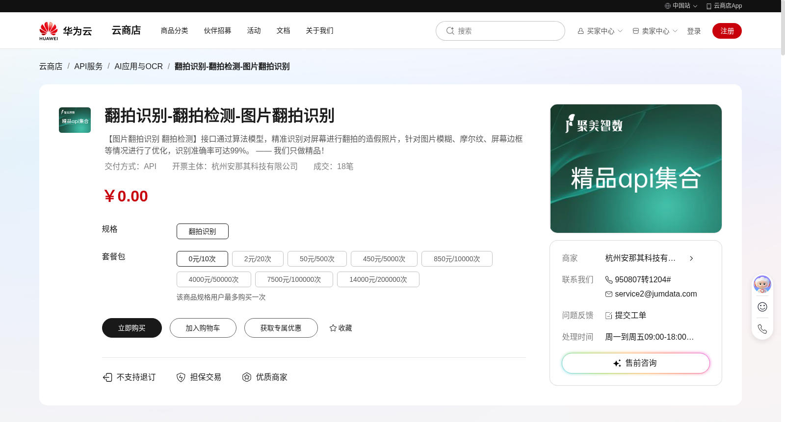
Task: Pick the 14000元/200000次 package
Action: click(x=378, y=279)
